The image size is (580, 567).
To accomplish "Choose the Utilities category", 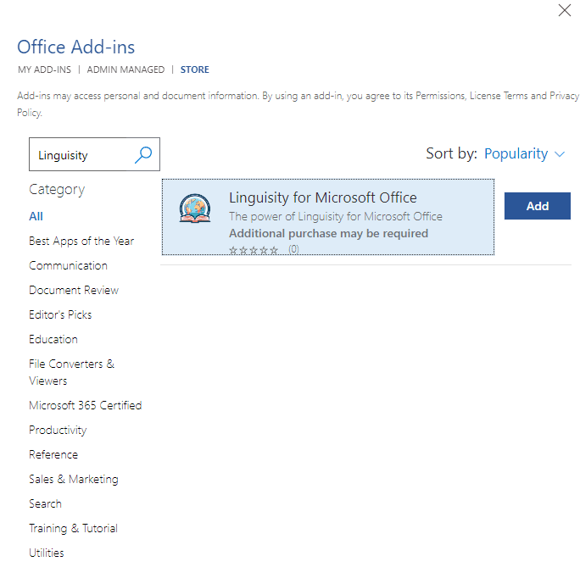I will click(47, 553).
